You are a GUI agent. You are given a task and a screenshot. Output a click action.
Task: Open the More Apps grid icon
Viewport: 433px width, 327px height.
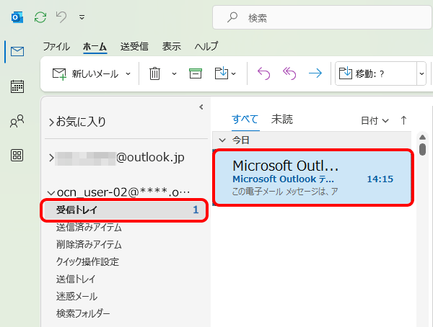click(17, 156)
